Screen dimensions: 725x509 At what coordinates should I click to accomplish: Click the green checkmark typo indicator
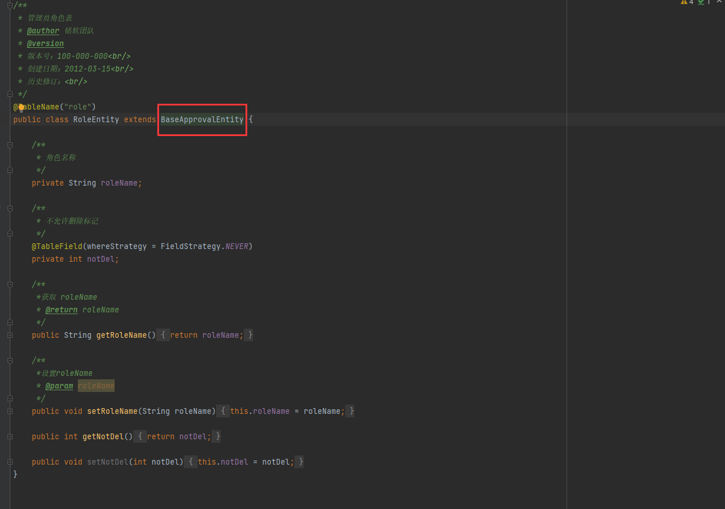click(701, 2)
